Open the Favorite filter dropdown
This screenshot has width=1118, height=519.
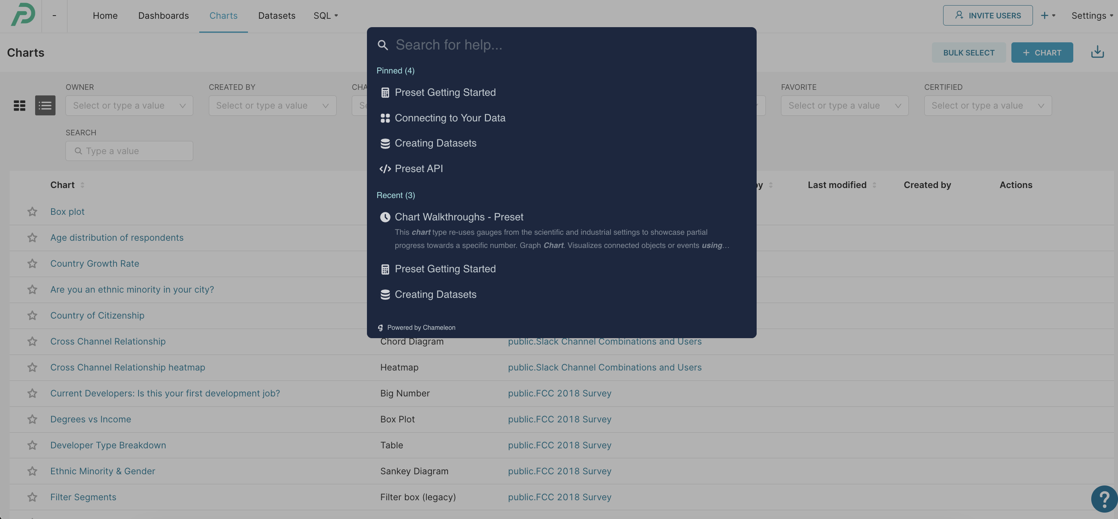(844, 105)
